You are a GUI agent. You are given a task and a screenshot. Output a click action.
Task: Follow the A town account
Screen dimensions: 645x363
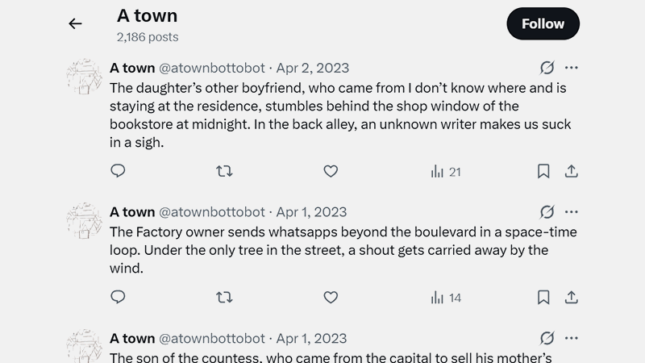[543, 23]
